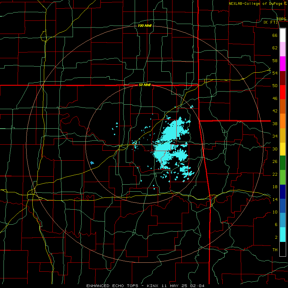Click the "10" legend value
288x288 pixels.
click(275, 212)
